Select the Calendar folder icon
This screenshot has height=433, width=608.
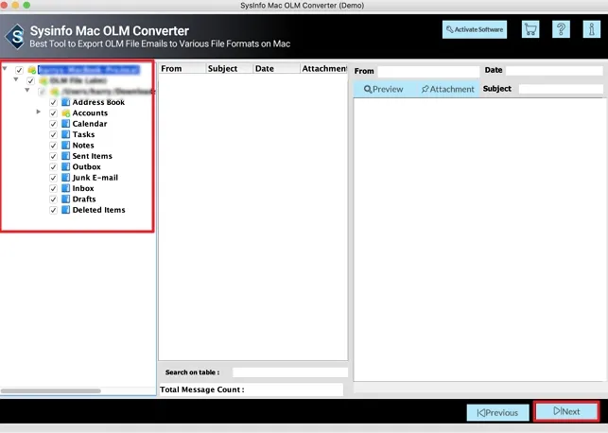66,124
